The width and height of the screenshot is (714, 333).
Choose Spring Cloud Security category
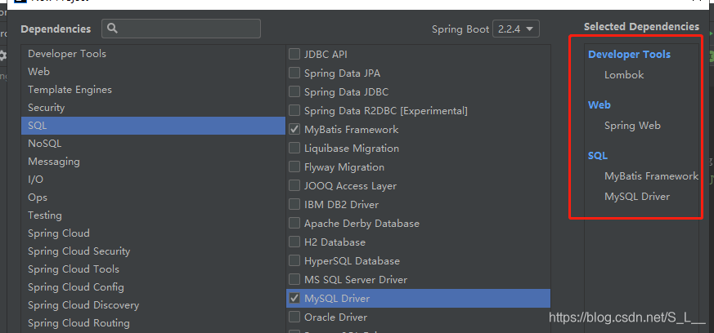pyautogui.click(x=153, y=251)
